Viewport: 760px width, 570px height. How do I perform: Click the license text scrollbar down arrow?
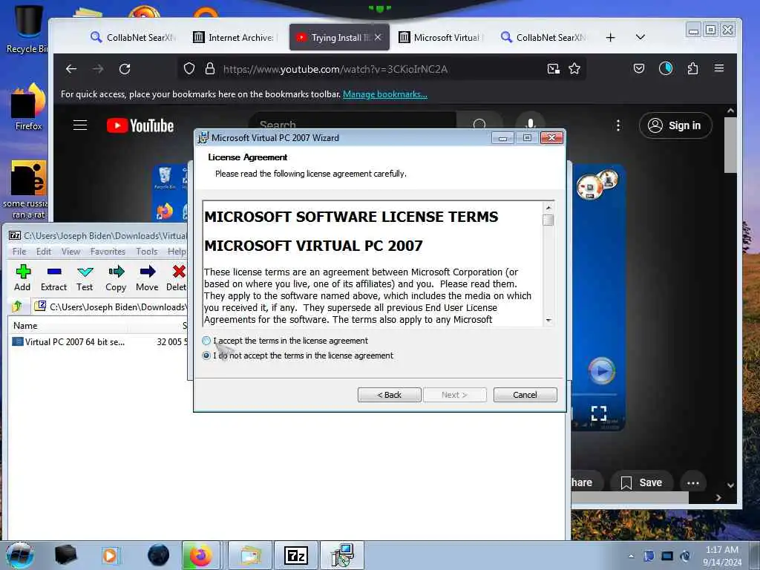click(548, 320)
